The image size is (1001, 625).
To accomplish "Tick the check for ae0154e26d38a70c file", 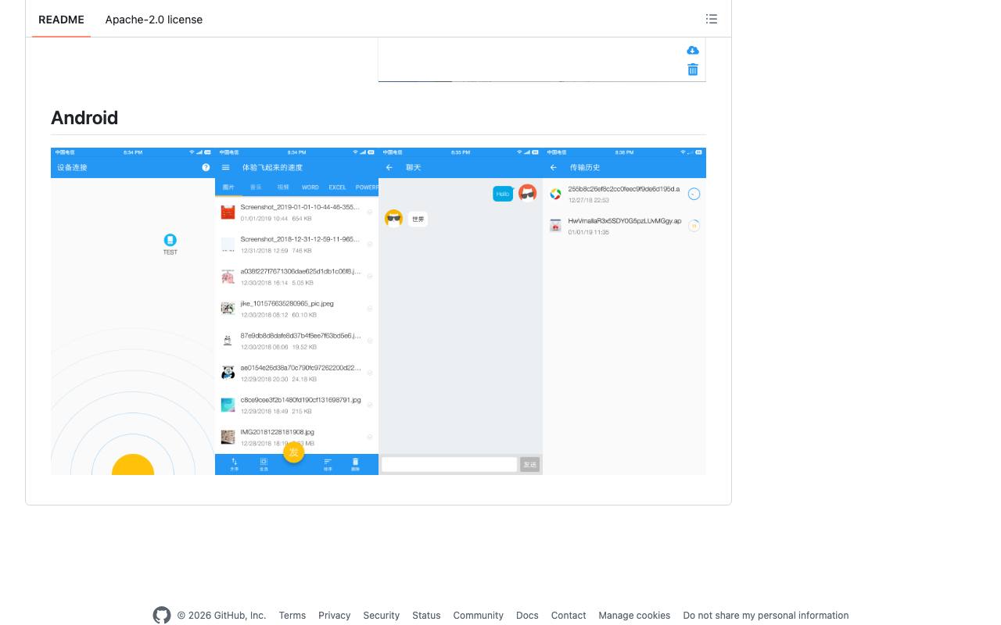I will tap(370, 373).
